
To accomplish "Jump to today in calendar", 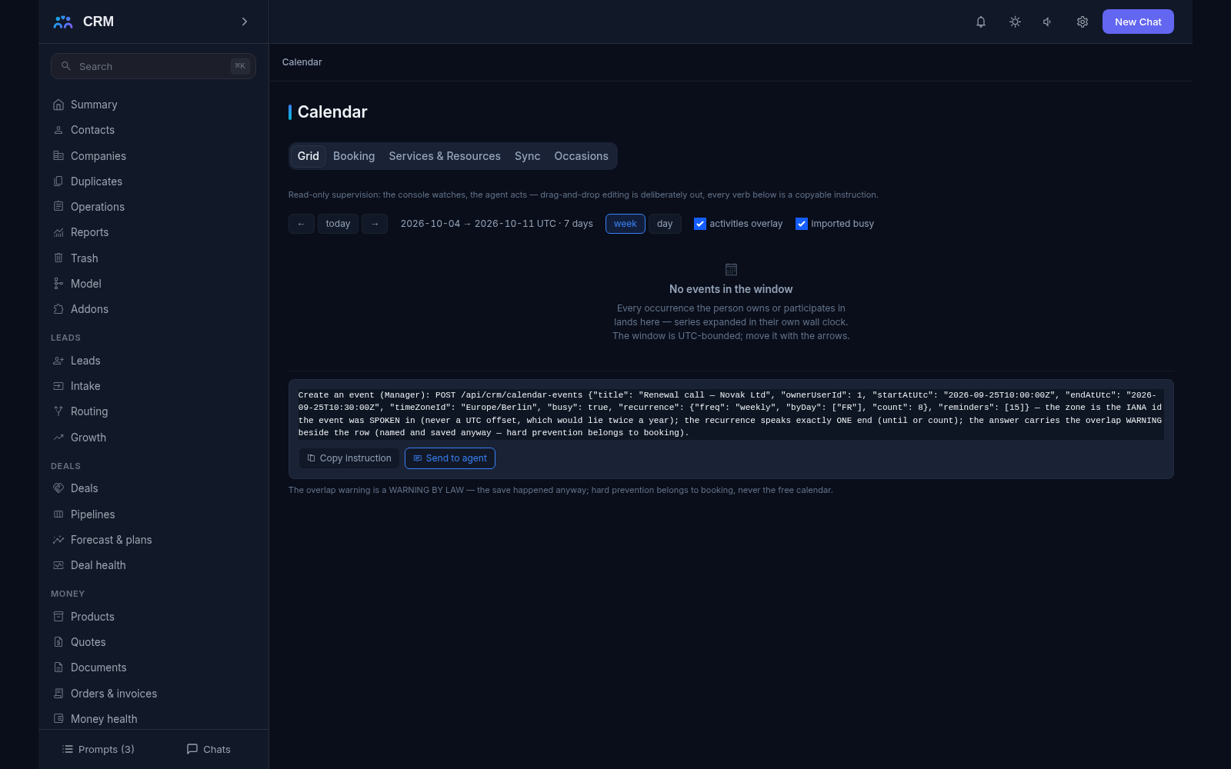I will (338, 224).
